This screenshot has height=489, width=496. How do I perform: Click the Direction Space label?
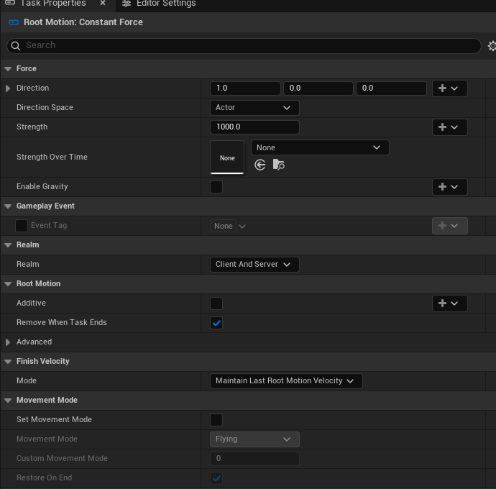(x=45, y=108)
